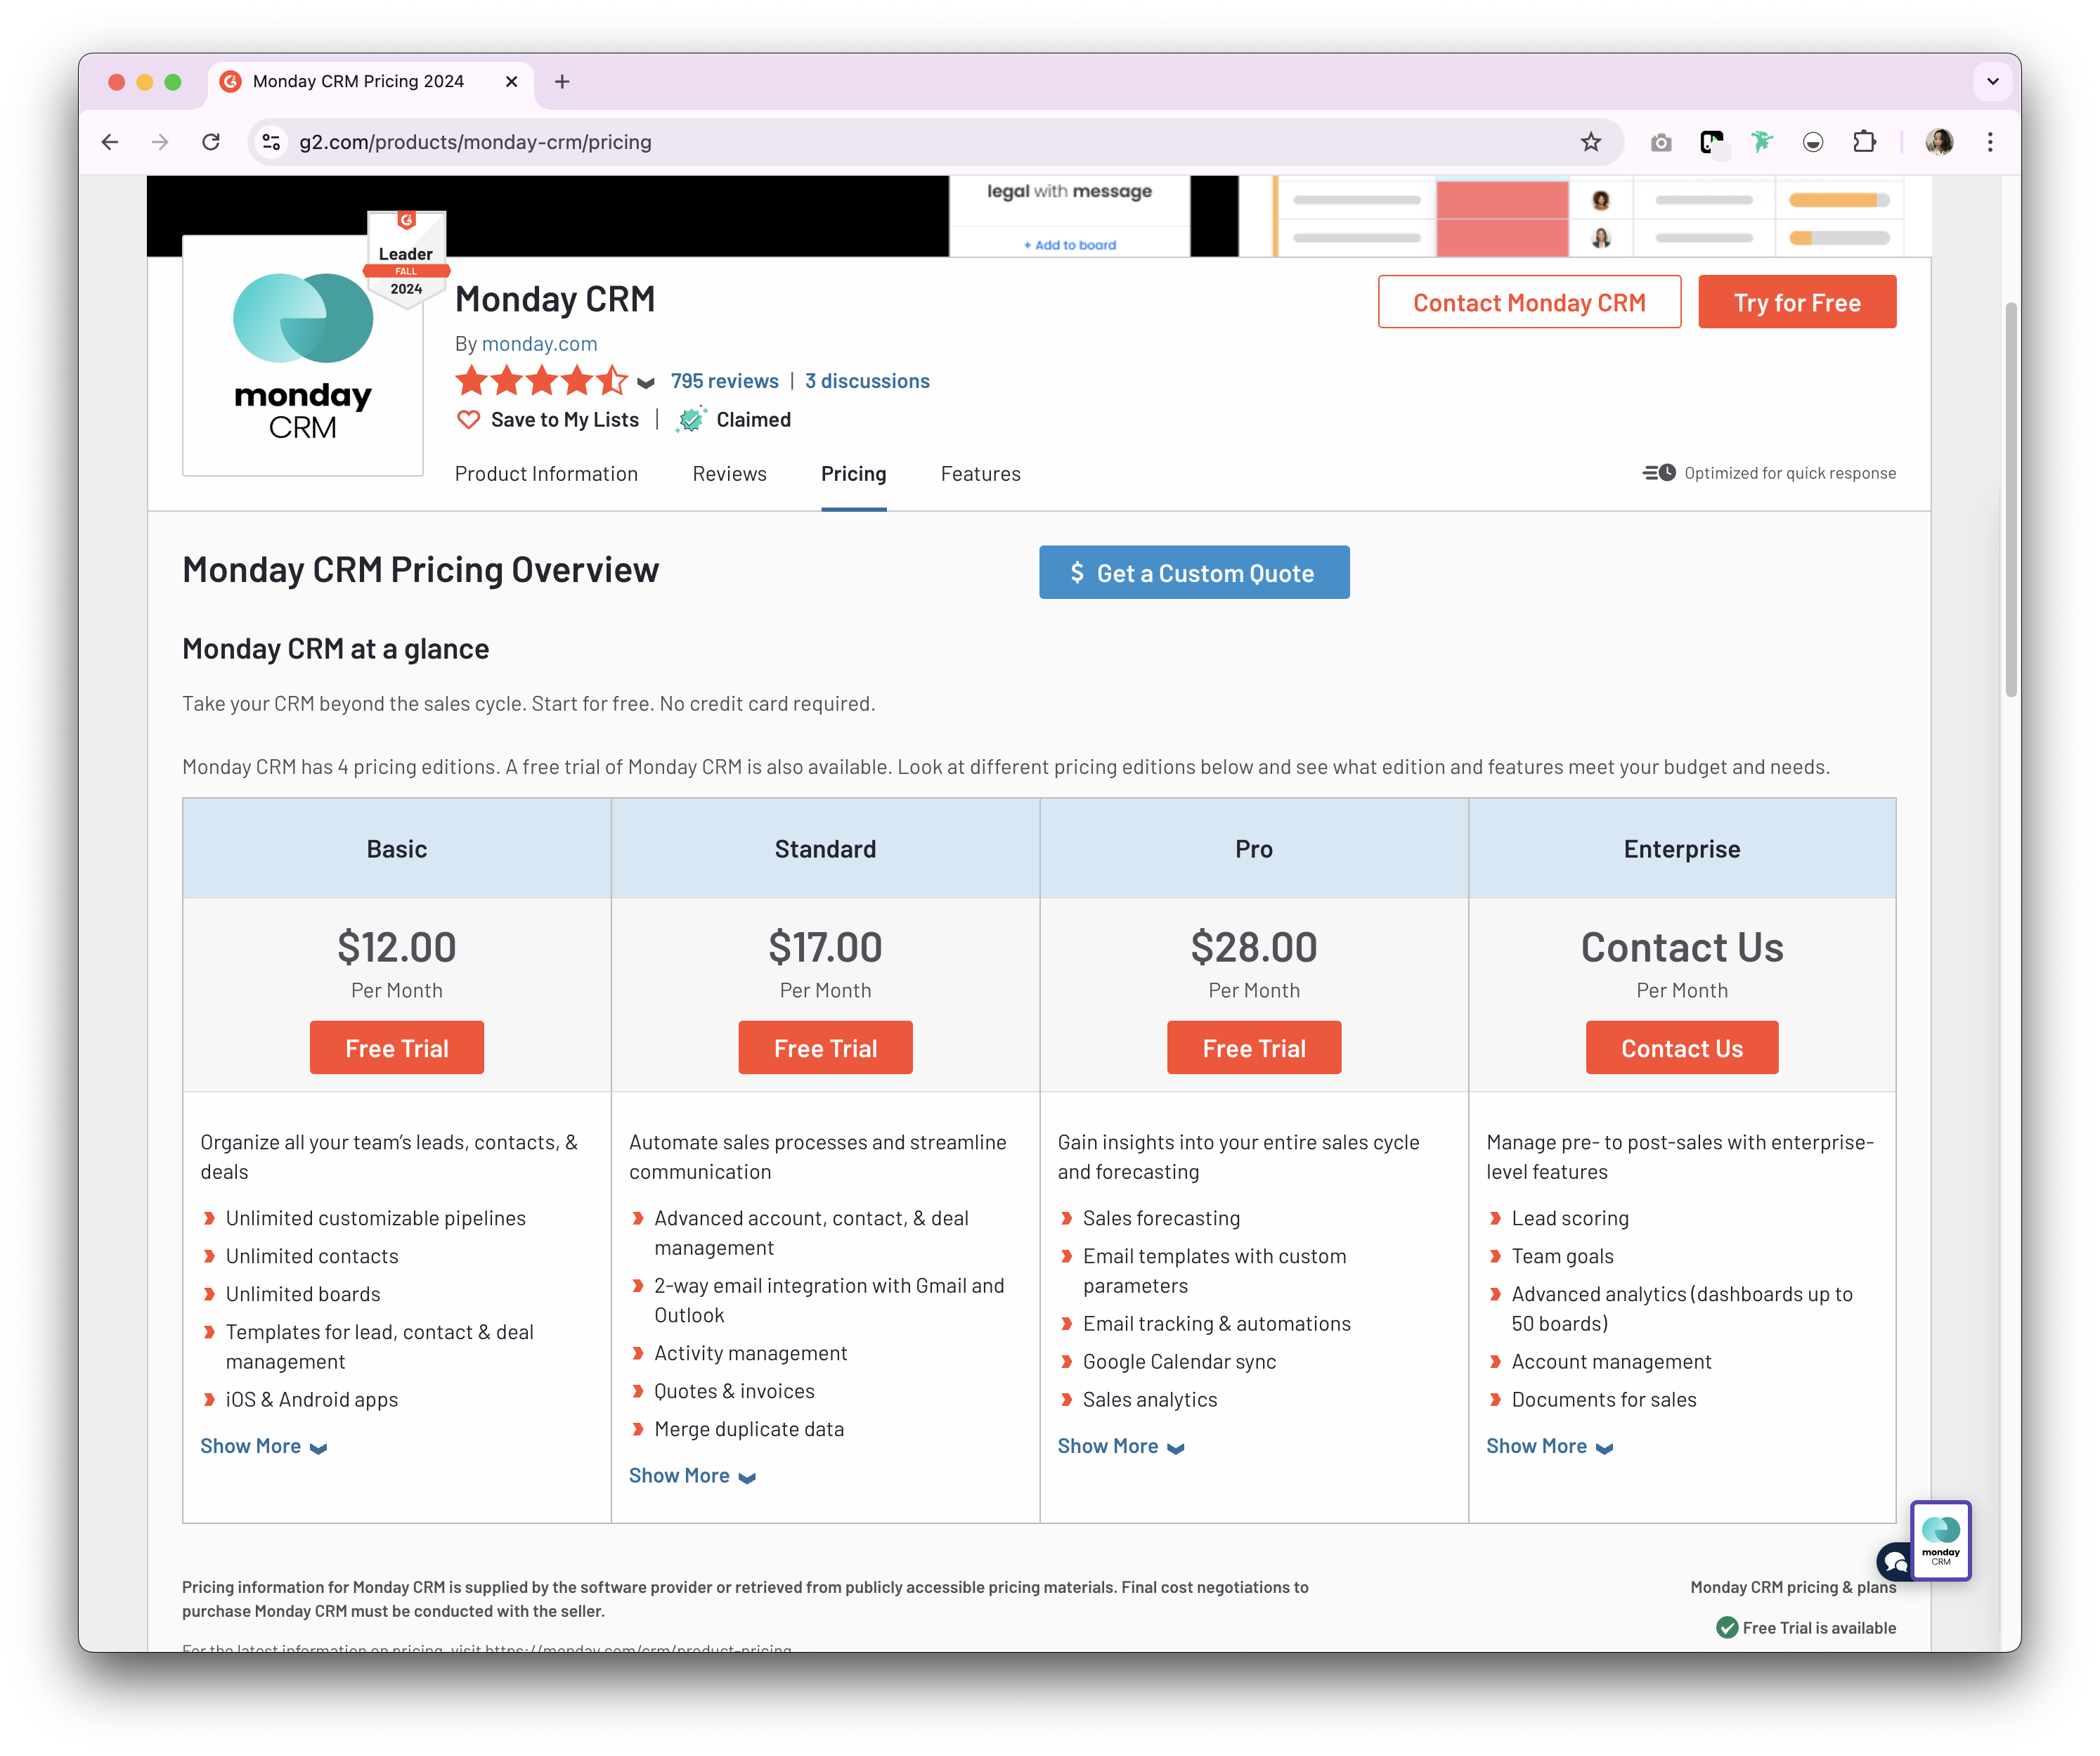
Task: Click the browser profile avatar
Action: click(1940, 142)
